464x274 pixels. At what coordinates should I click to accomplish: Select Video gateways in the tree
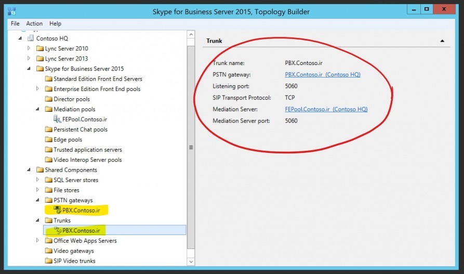(74, 251)
